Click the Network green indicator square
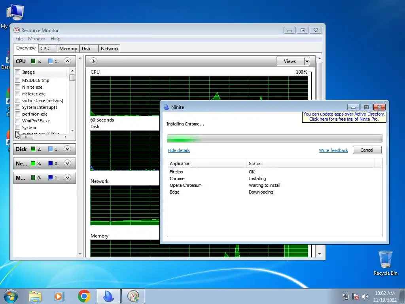The image size is (405, 304). coord(33,163)
